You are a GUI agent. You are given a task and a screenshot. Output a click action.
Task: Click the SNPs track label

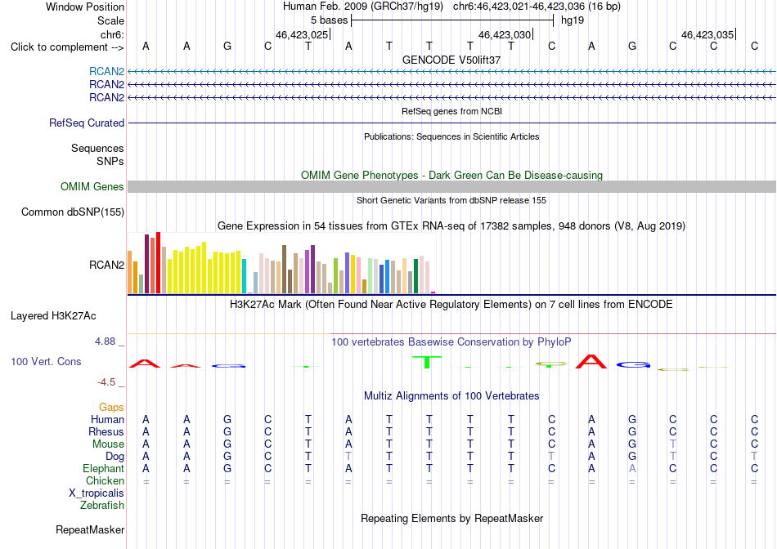110,161
